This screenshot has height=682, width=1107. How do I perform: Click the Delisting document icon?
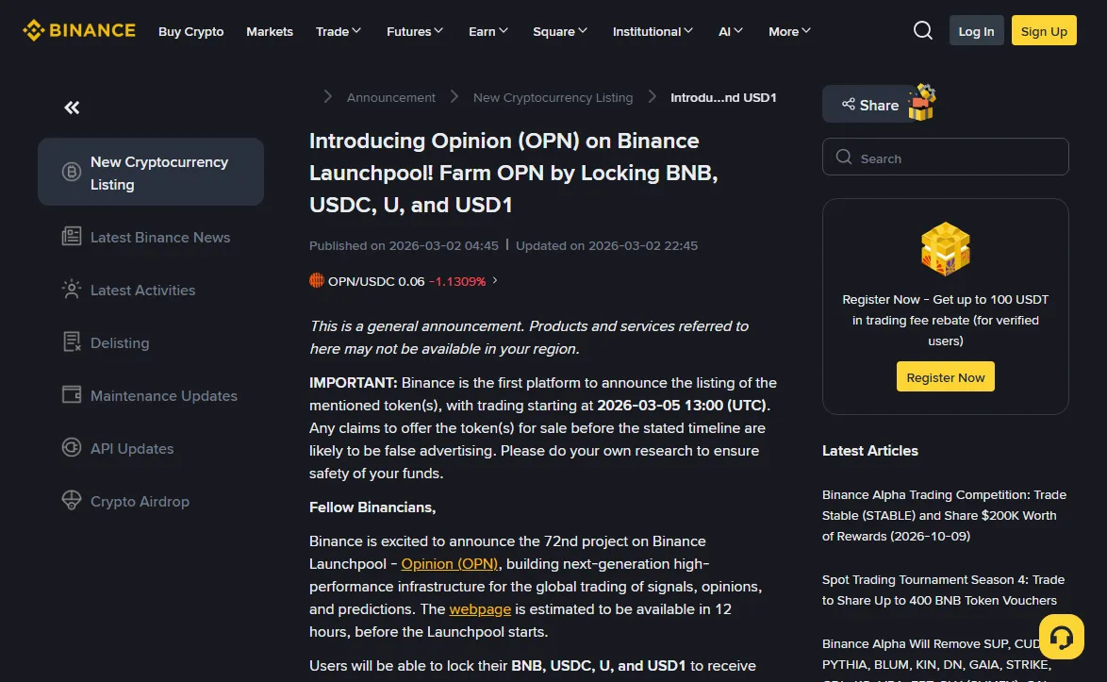(72, 342)
